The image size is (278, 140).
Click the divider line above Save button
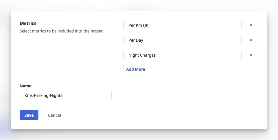(x=139, y=105)
